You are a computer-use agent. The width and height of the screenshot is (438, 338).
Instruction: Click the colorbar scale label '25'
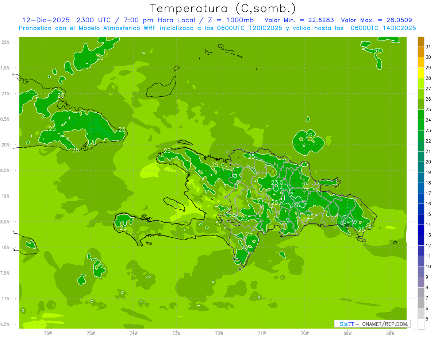(428, 109)
